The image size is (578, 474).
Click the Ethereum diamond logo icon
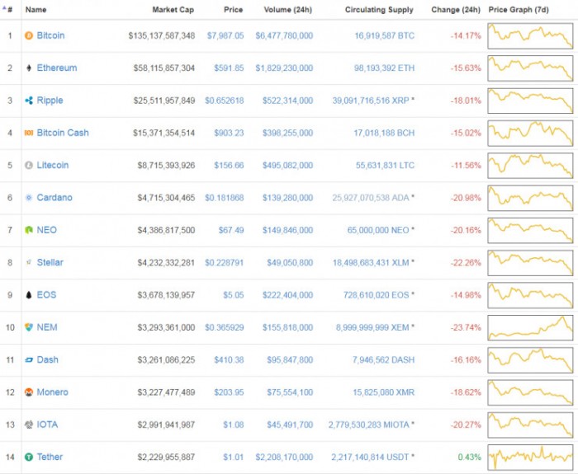(29, 68)
